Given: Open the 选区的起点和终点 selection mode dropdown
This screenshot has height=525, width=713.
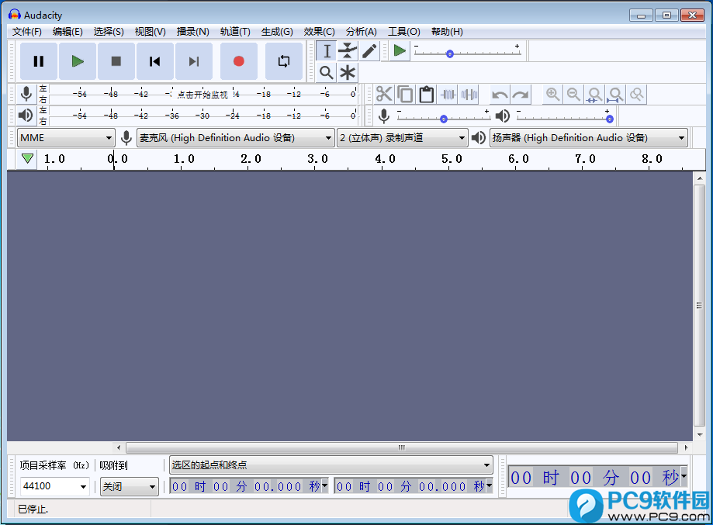Looking at the screenshot, I should (x=331, y=465).
